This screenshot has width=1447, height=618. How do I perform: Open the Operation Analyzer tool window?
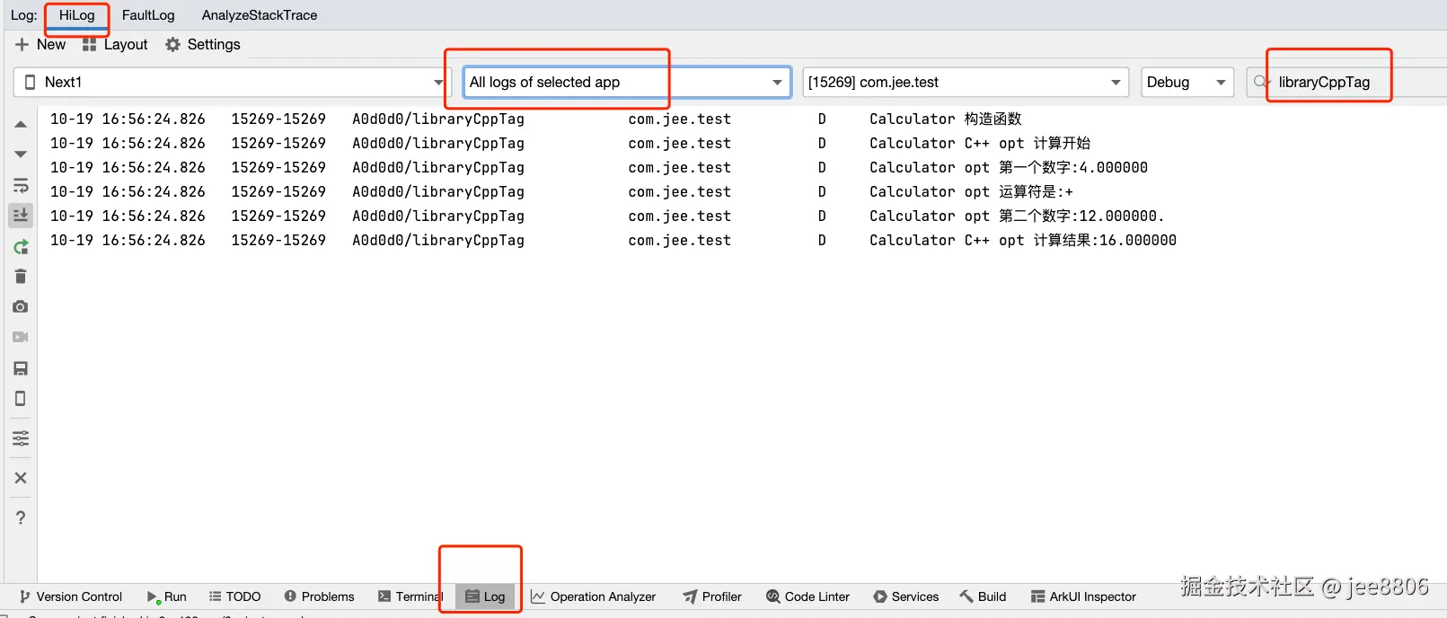click(x=594, y=596)
